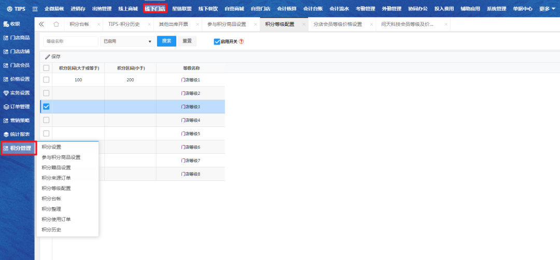560x260 pixels.
Task: Click the red question mark help icon
Action: click(241, 41)
